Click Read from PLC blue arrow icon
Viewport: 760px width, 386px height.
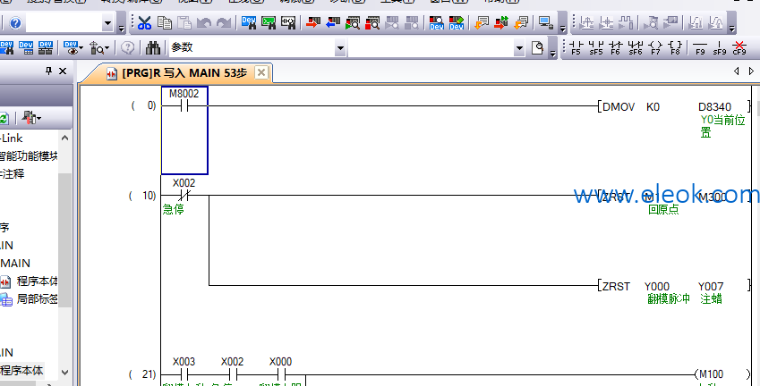point(333,22)
